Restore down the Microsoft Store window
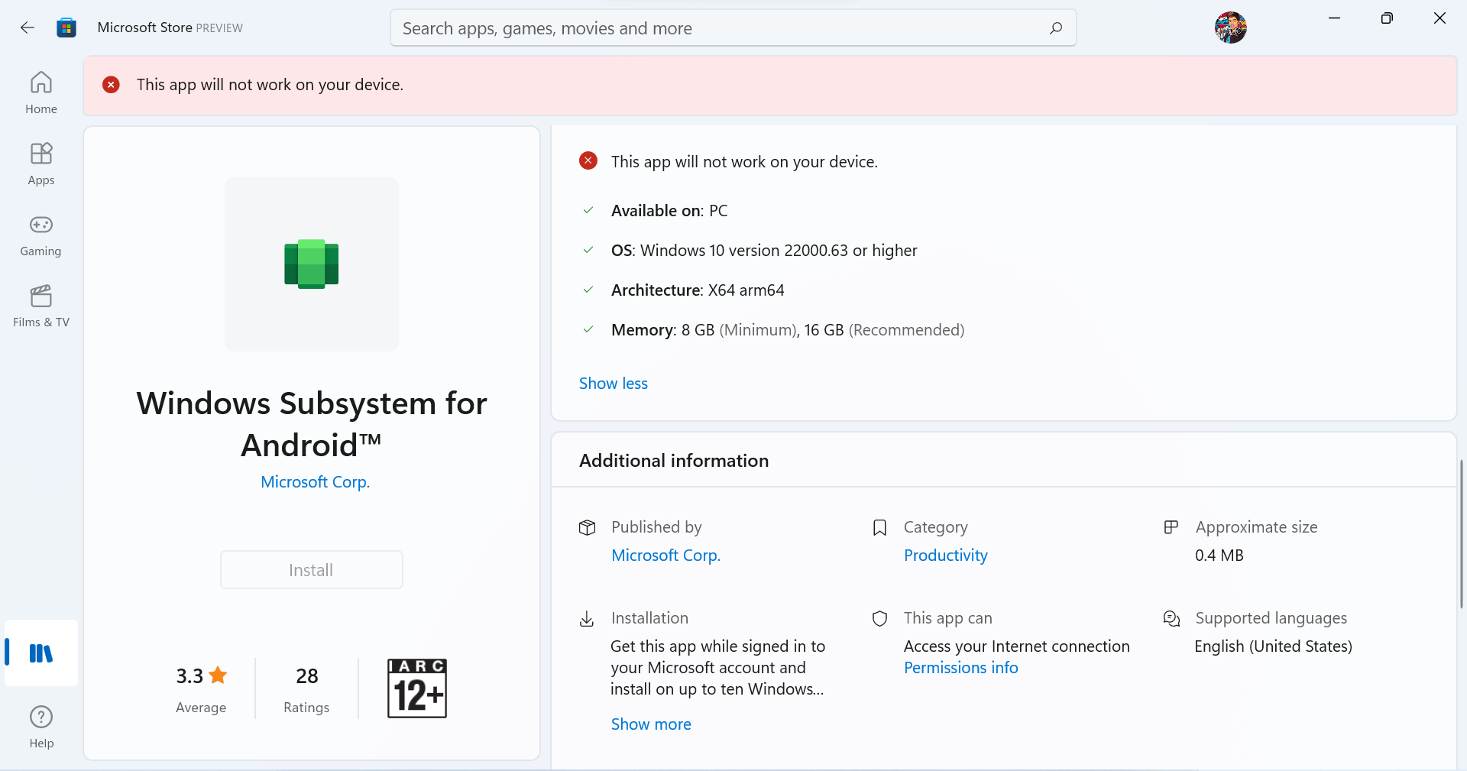The height and width of the screenshot is (771, 1467). [1387, 18]
